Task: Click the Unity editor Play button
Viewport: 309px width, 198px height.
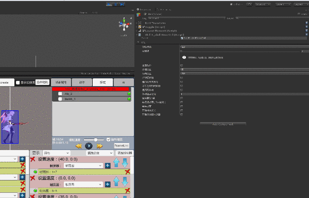Action: click(x=109, y=4)
